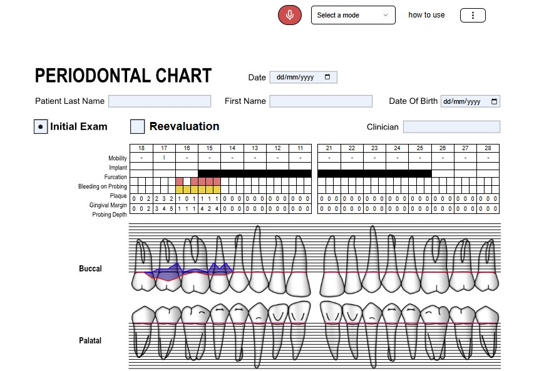
Task: Click the middle yellow plaque cell under tooth 15
Action: (210, 189)
